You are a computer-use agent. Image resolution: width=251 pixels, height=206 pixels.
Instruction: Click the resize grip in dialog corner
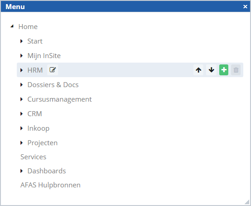click(247, 202)
